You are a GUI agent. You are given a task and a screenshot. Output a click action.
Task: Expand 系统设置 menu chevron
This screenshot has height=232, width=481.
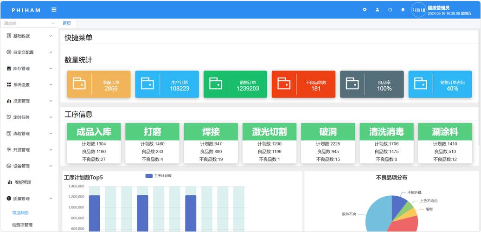point(51,85)
